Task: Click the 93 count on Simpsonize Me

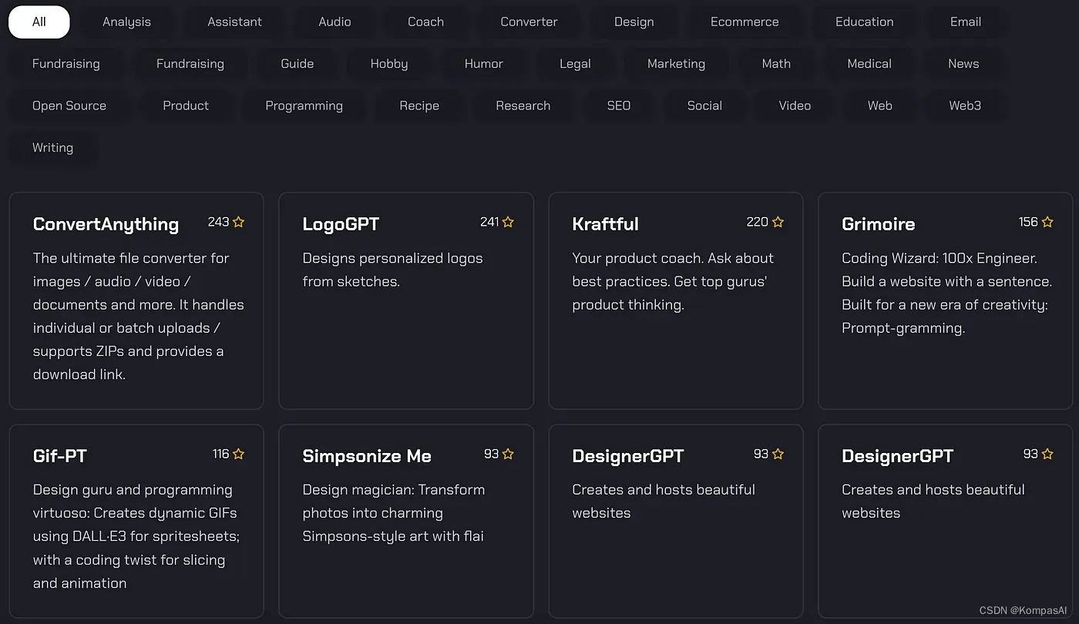Action: (x=492, y=454)
